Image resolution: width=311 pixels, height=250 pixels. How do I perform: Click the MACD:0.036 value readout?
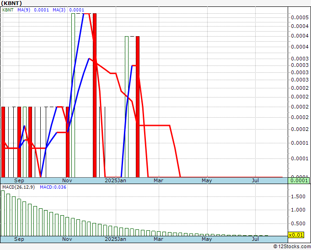[53, 187]
